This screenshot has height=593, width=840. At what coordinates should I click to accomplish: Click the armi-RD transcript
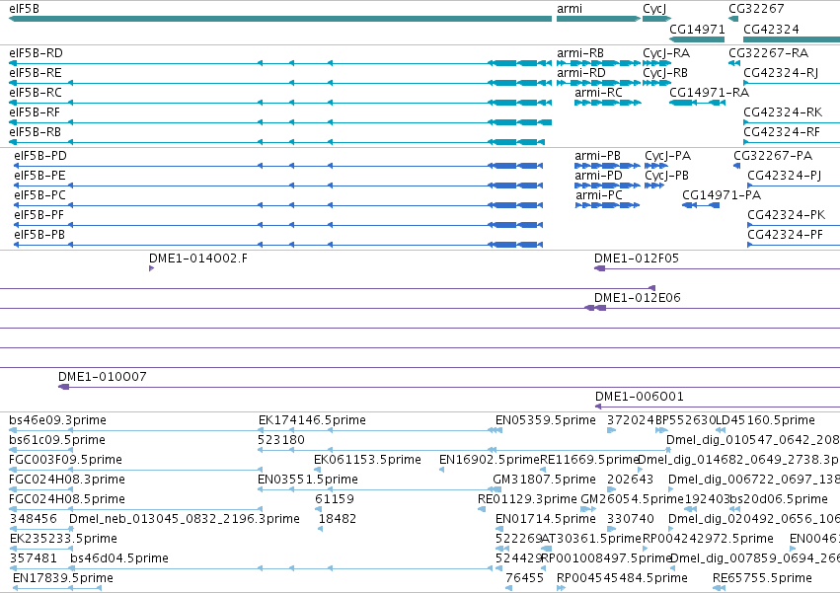(598, 83)
